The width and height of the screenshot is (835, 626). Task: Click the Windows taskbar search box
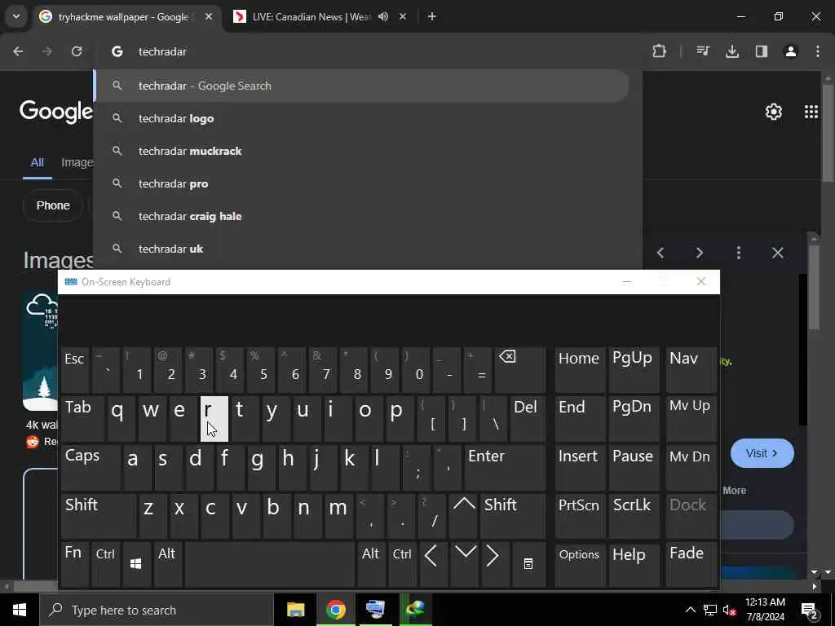point(157,610)
